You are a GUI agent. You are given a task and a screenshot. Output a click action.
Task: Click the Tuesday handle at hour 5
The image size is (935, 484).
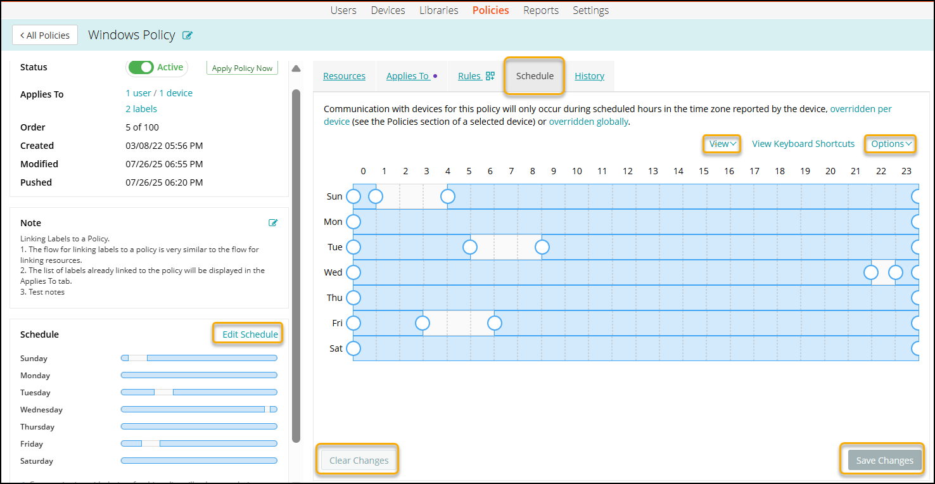pos(470,247)
